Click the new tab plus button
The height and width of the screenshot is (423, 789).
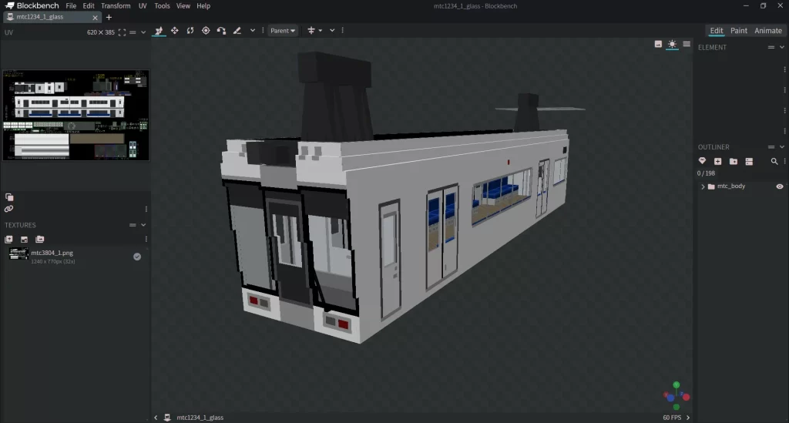109,17
